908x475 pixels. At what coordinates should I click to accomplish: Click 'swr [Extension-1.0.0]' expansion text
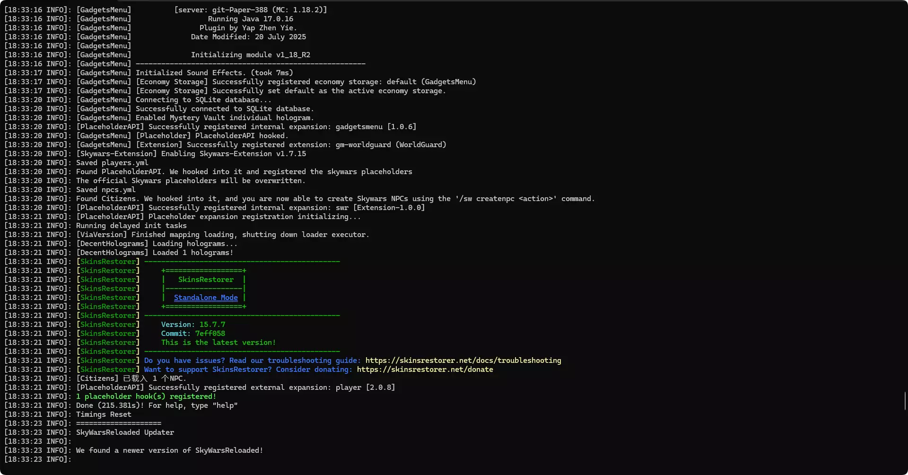pyautogui.click(x=380, y=208)
